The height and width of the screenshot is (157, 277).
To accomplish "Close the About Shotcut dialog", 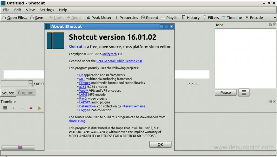I will pyautogui.click(x=171, y=27).
